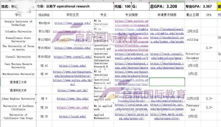Screen dimensions: 221x127
Task: Select the Northeastern University cell
Action: (x=18, y=74)
